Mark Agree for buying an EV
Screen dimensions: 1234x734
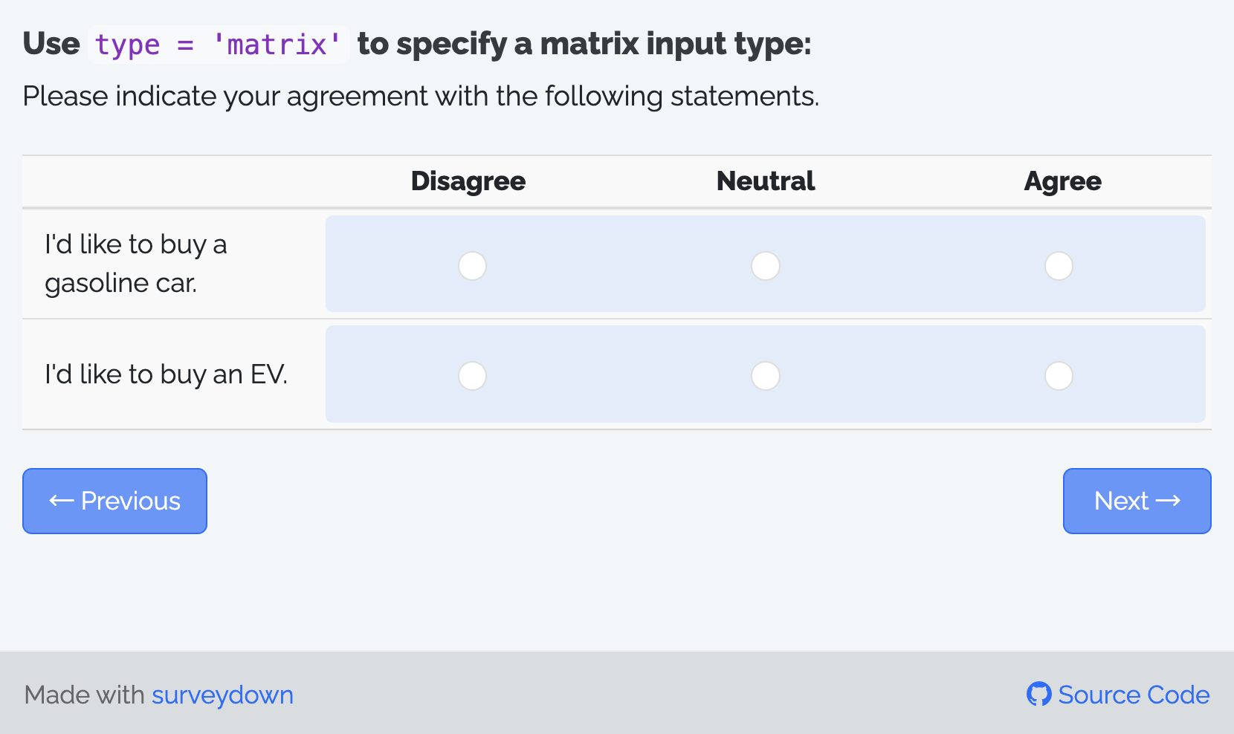tap(1059, 376)
